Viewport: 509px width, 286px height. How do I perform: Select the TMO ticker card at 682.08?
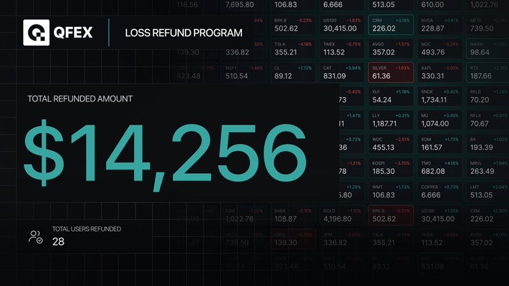point(440,167)
